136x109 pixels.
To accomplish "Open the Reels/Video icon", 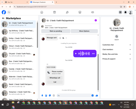I will [54, 12].
